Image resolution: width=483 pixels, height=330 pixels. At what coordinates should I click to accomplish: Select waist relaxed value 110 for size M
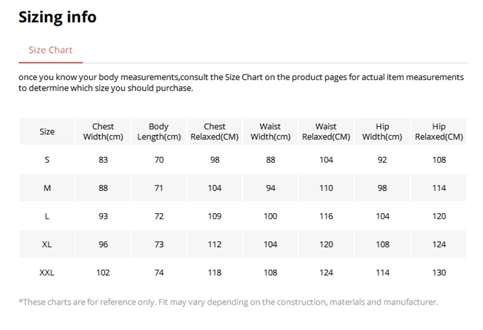click(x=326, y=188)
